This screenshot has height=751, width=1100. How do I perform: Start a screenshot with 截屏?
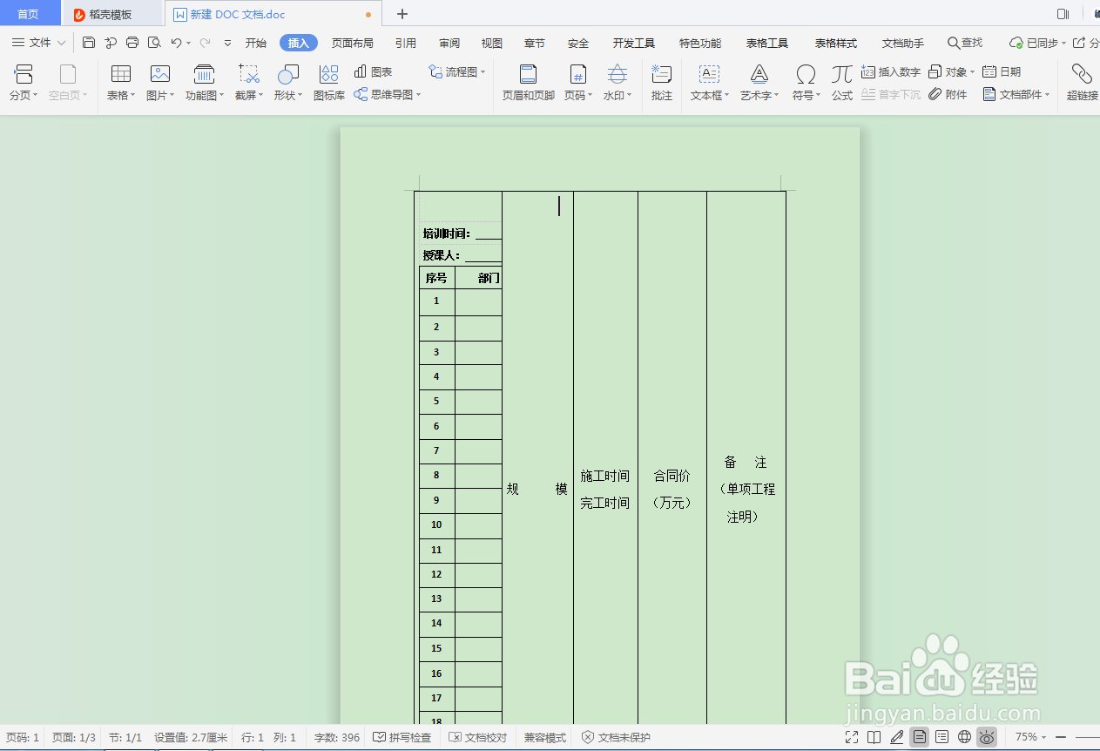tap(249, 83)
